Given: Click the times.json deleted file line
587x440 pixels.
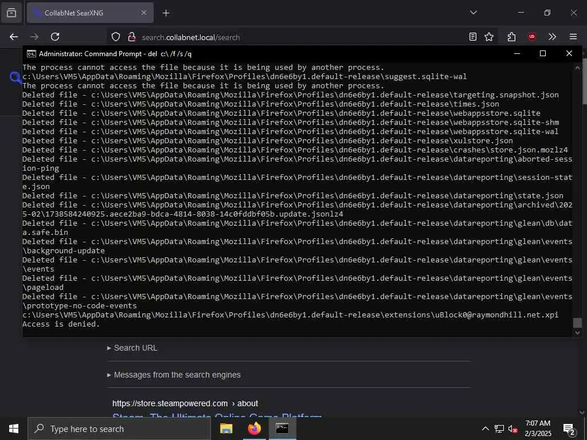Looking at the screenshot, I should (261, 104).
